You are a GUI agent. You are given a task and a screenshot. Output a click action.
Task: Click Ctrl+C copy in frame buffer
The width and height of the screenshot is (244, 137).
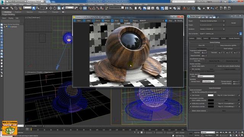(96, 21)
